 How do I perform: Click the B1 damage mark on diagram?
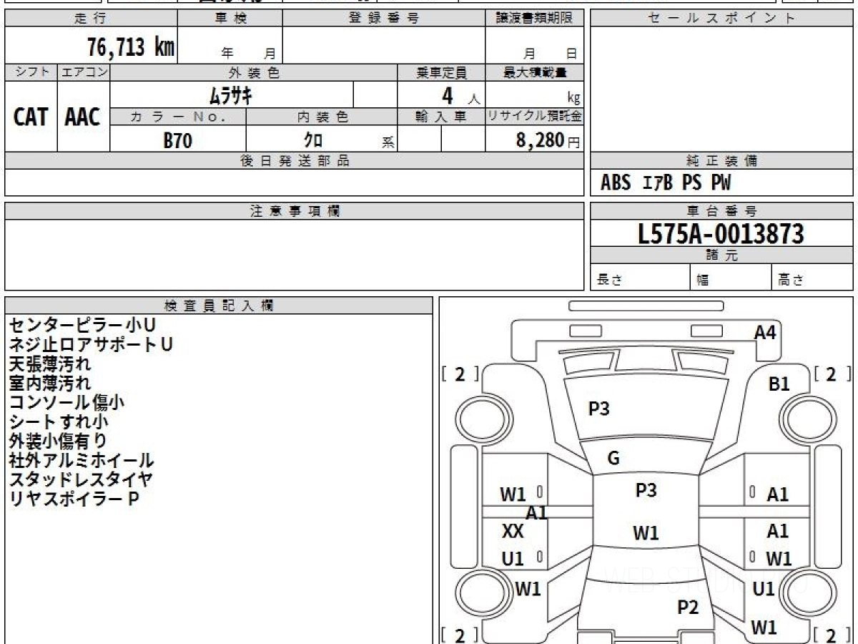click(x=779, y=384)
